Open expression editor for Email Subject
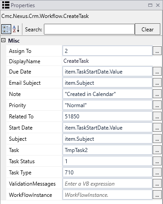The image size is (163, 204). [x=157, y=83]
